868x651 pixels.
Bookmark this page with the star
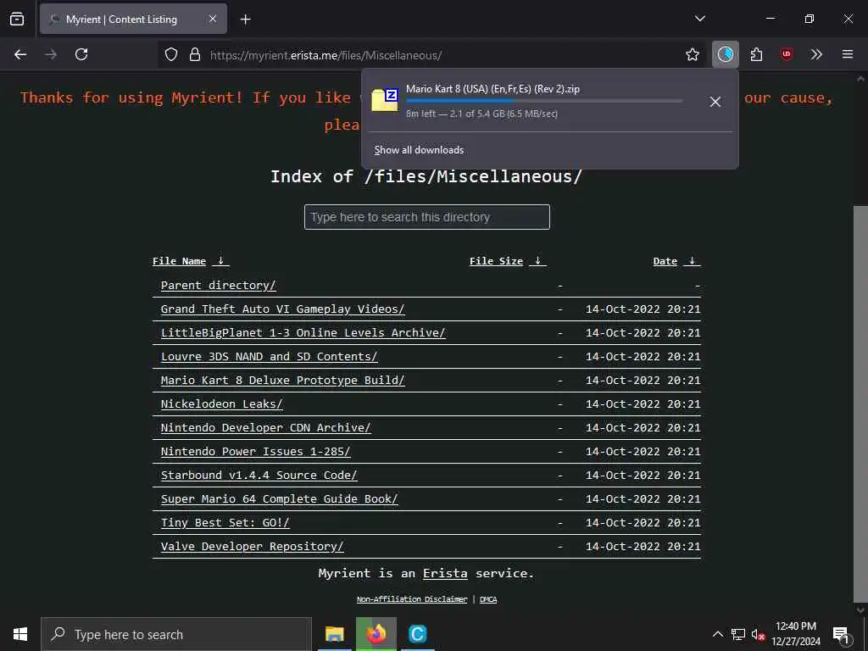coord(692,54)
